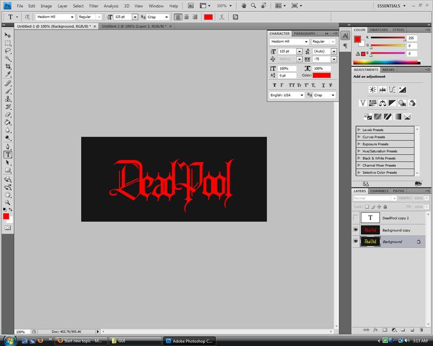Open the Windows Start button

point(9,340)
